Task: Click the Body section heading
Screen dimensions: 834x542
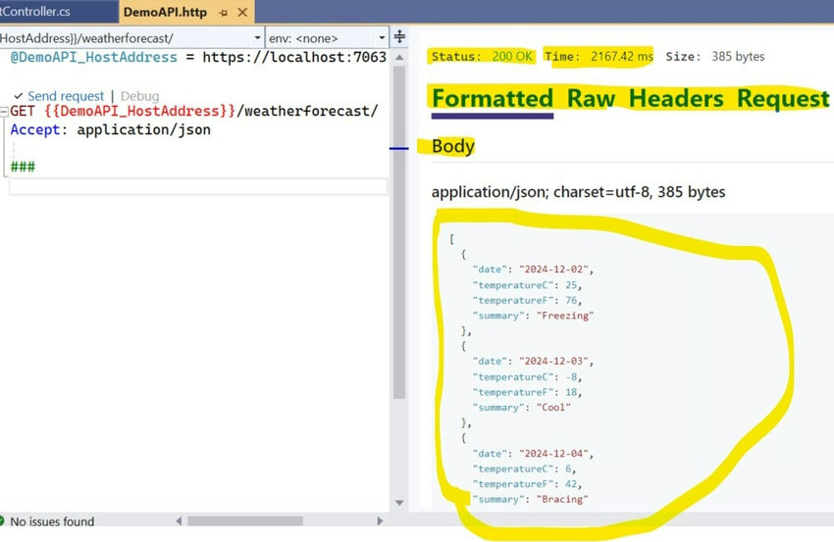Action: coord(453,146)
